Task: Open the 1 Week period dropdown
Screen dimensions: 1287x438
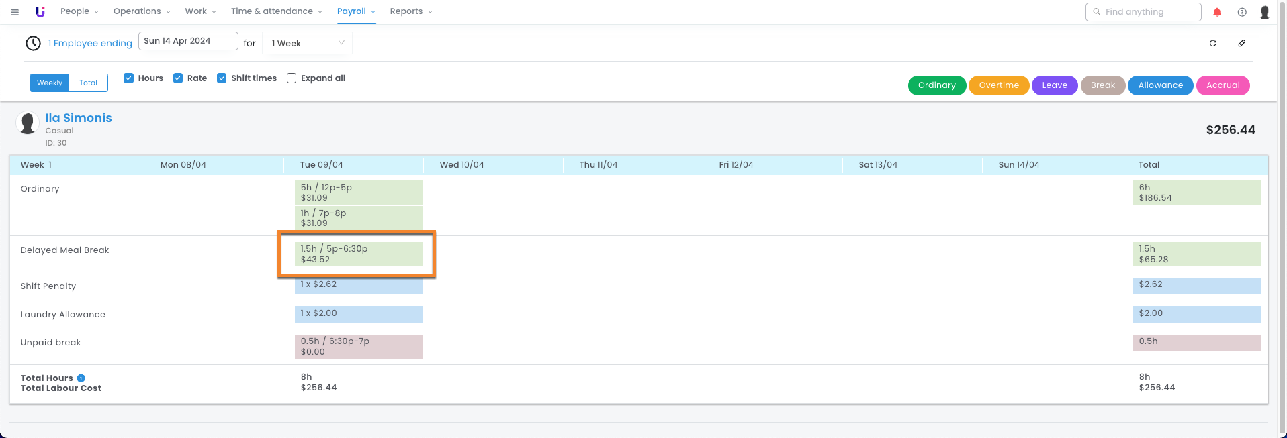Action: click(x=307, y=43)
